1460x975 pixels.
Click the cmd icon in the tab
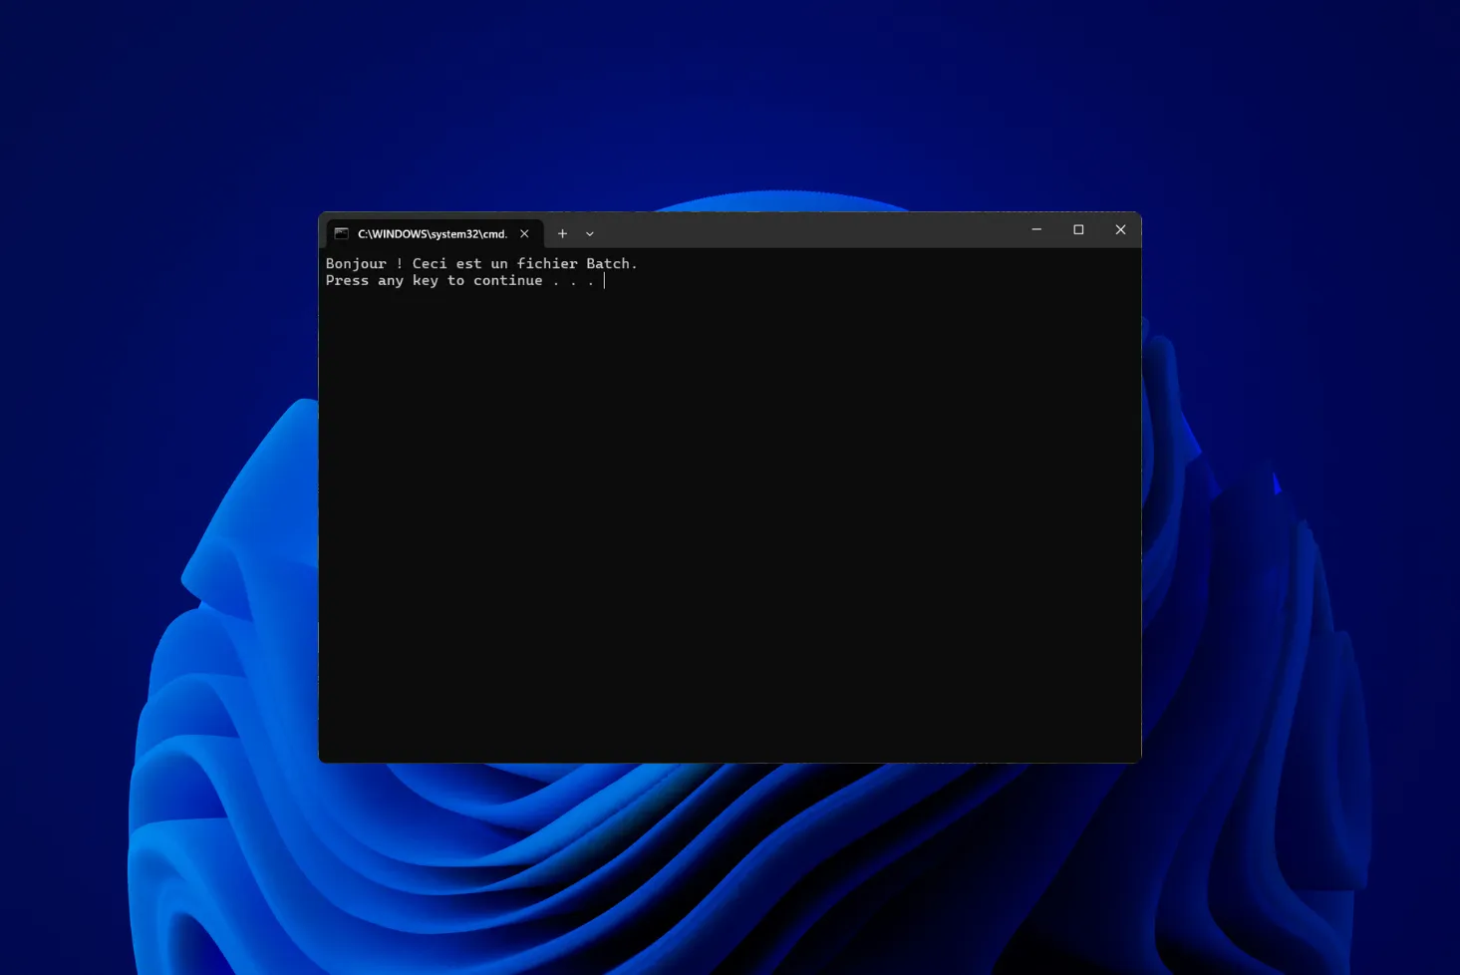(x=341, y=233)
